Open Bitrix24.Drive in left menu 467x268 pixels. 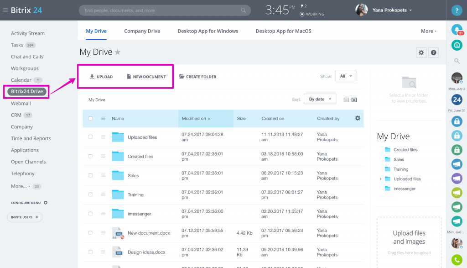coord(27,91)
